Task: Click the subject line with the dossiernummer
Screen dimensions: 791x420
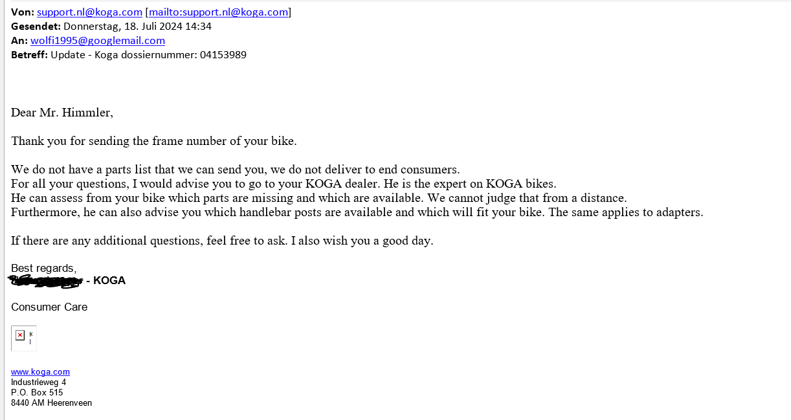Action: tap(148, 55)
